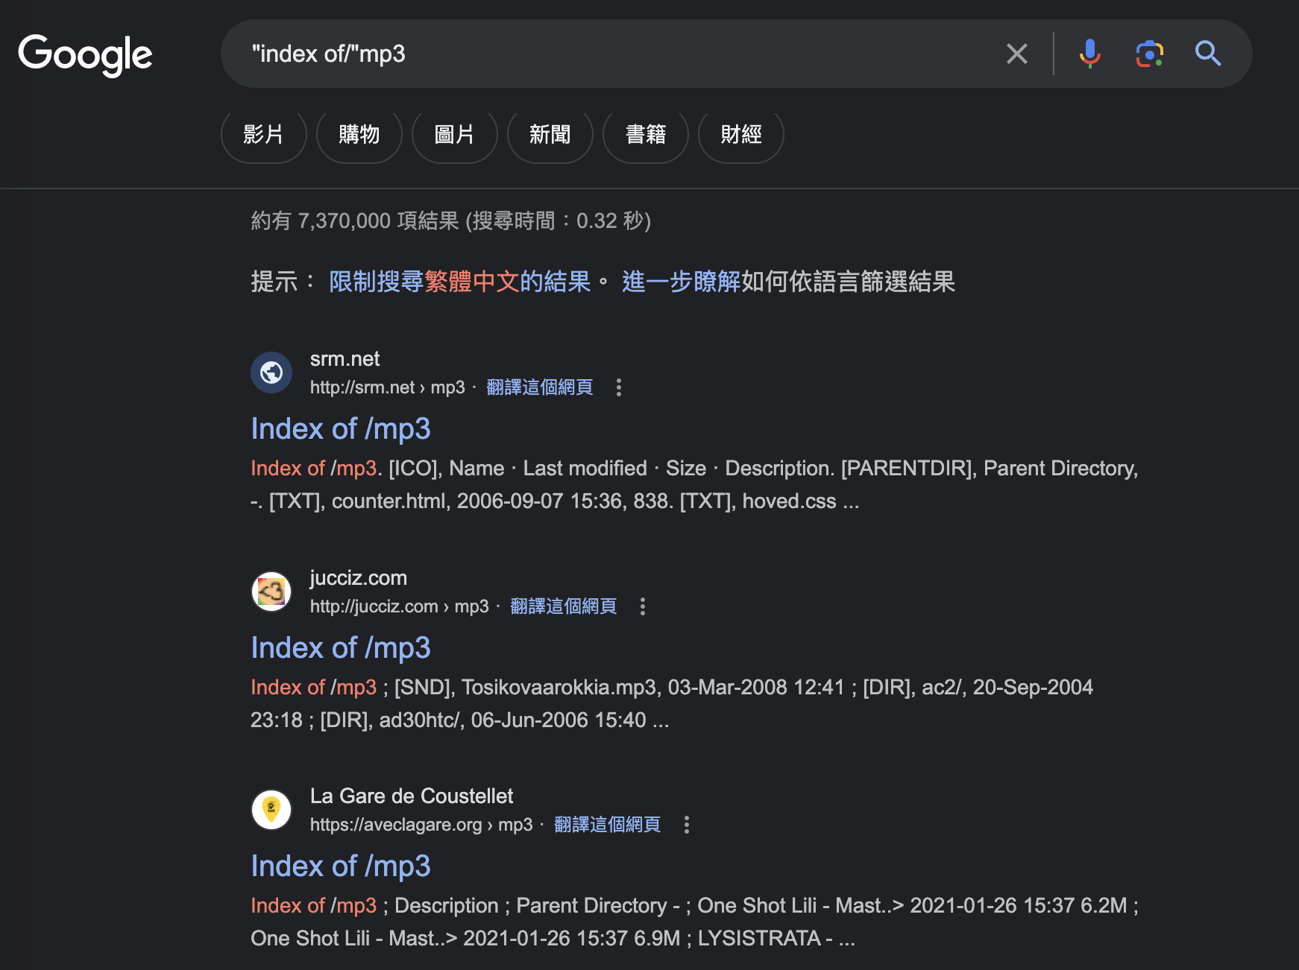The image size is (1299, 970).
Task: Click the jucciz.com site favicon
Action: [271, 591]
